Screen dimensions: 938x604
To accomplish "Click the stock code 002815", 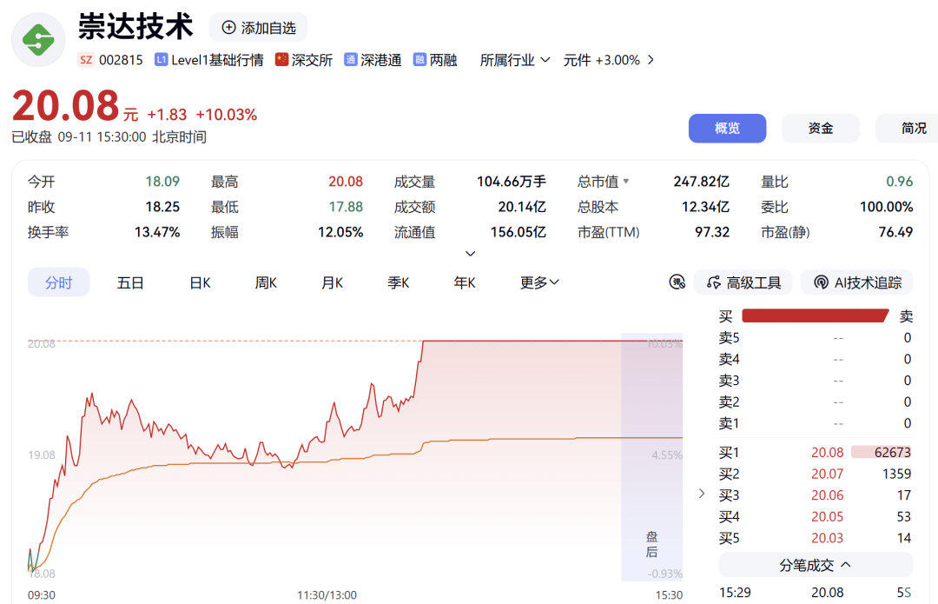I will click(121, 60).
